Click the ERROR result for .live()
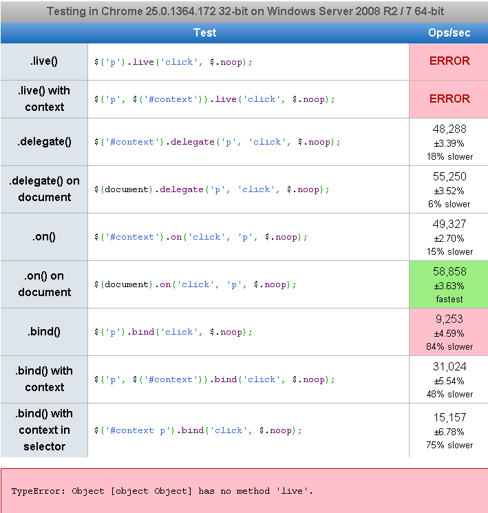 [449, 61]
